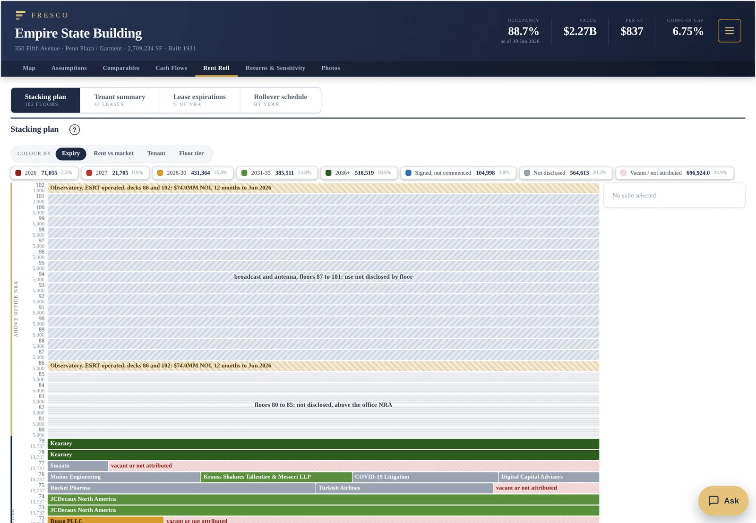Screen dimensions: 756x523
Task: Select the Stacking plan sub-tab
Action: click(x=45, y=100)
